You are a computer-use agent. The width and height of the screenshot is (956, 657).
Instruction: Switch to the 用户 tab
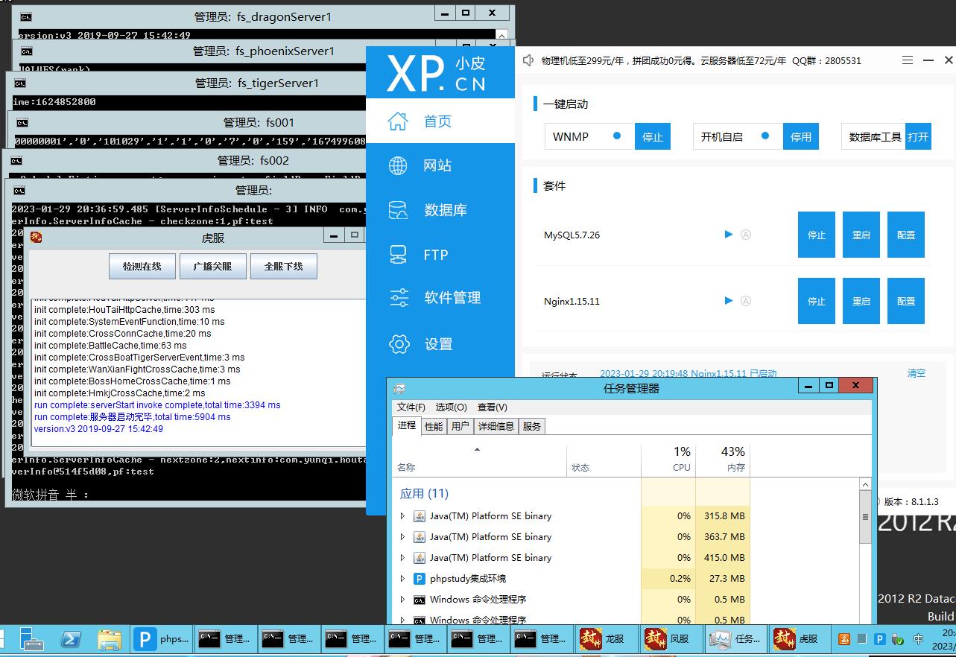pos(460,426)
